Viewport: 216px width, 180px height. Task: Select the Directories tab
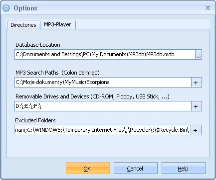pos(23,25)
